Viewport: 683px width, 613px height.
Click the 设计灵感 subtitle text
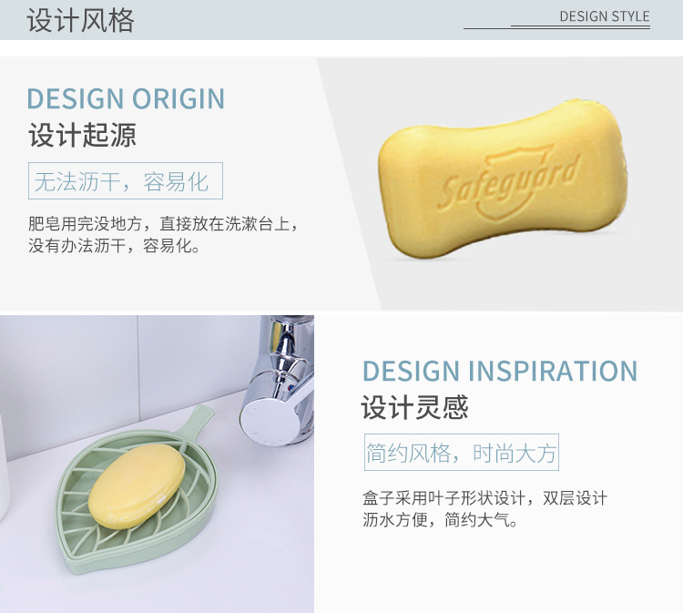(414, 407)
